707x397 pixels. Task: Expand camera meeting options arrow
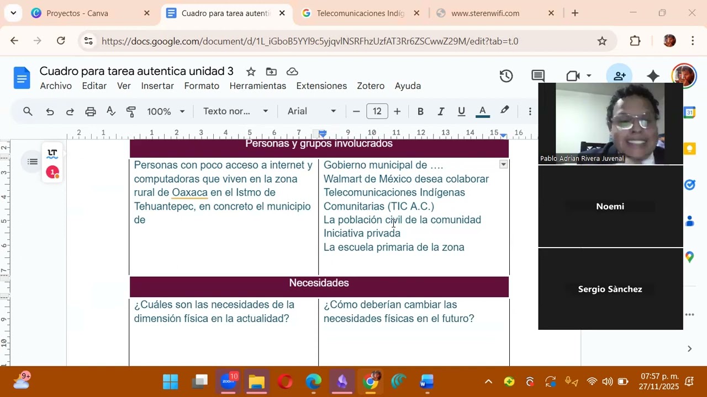(589, 76)
